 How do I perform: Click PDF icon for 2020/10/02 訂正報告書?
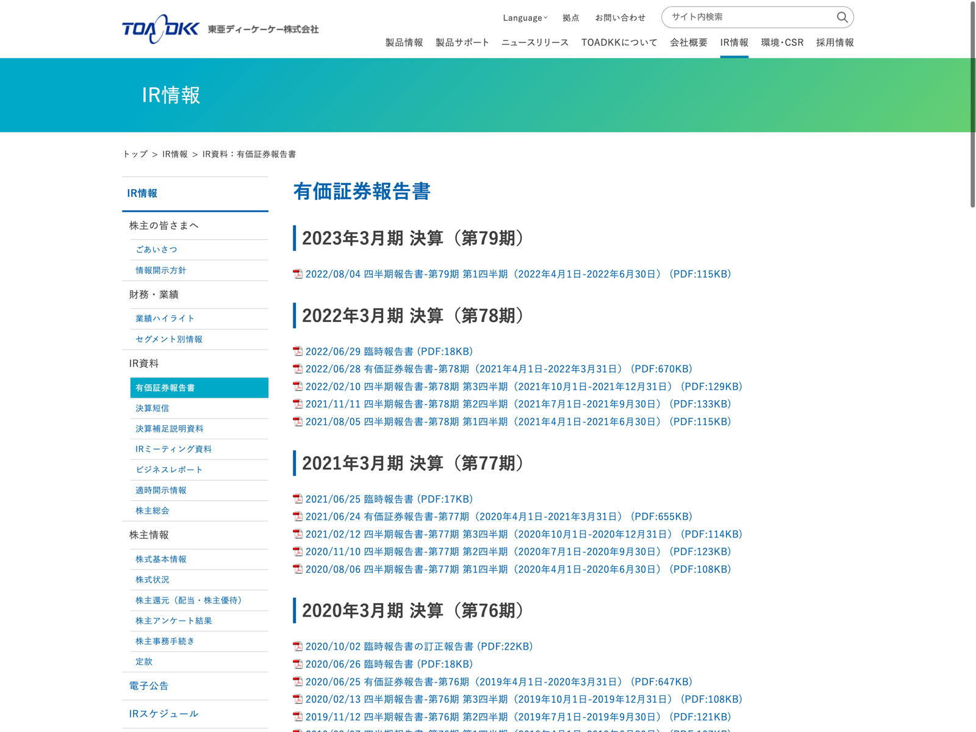tap(298, 647)
